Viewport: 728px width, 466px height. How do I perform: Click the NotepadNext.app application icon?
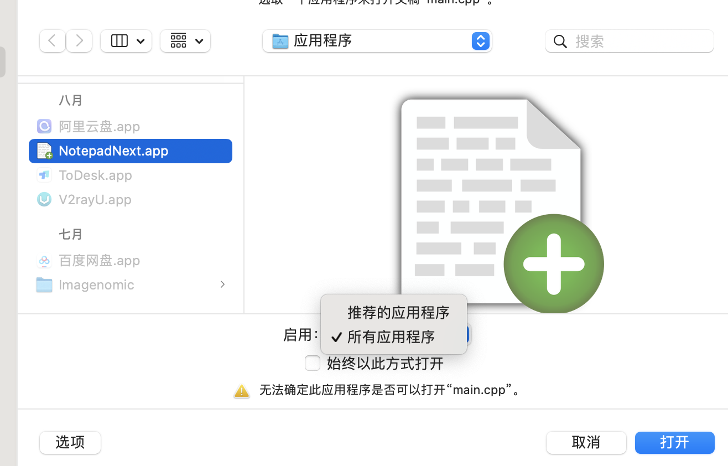tap(44, 151)
